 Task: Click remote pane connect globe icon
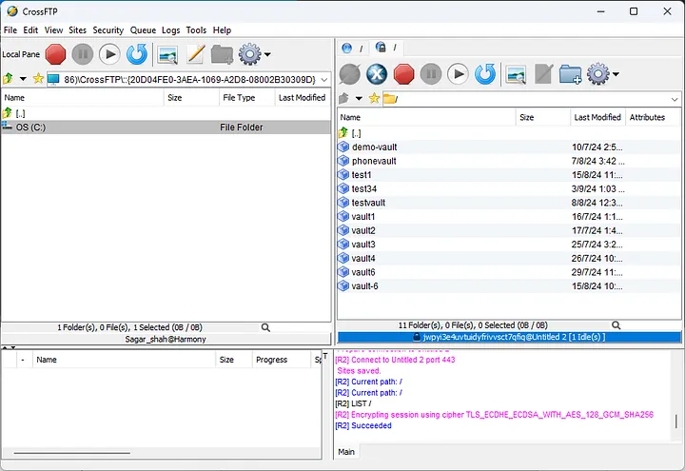click(x=350, y=74)
